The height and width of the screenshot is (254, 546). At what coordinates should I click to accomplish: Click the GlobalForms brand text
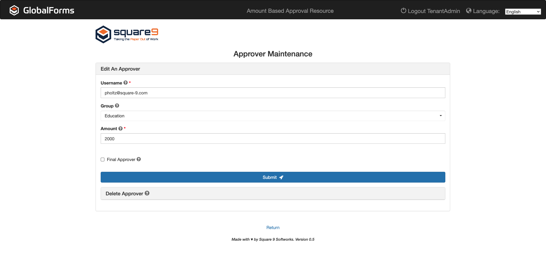[49, 10]
